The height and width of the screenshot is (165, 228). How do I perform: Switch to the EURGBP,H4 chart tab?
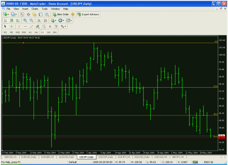tap(47, 157)
